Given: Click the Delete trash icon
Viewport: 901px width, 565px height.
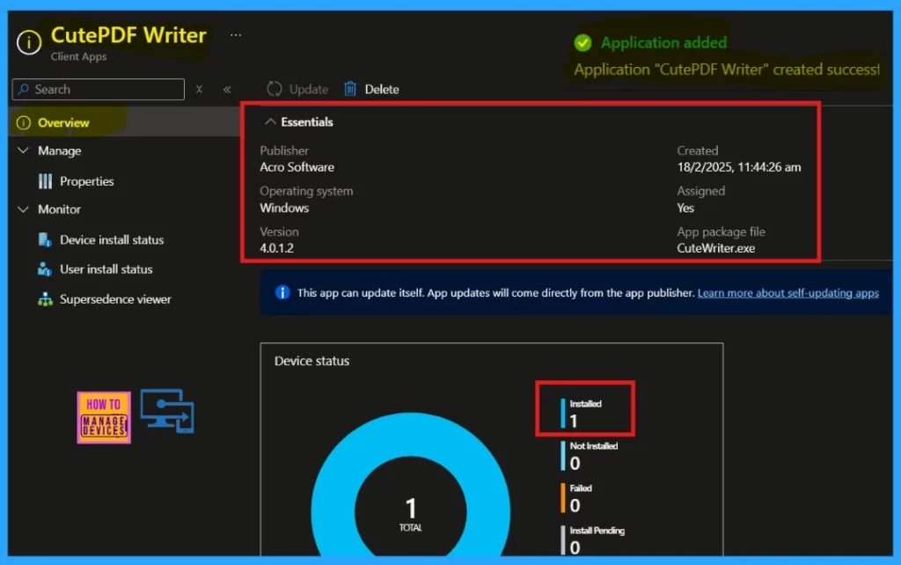Looking at the screenshot, I should pyautogui.click(x=350, y=89).
